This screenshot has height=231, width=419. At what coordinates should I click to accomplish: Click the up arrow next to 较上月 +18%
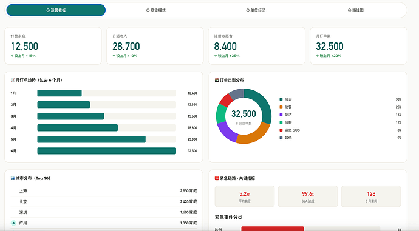12,56
